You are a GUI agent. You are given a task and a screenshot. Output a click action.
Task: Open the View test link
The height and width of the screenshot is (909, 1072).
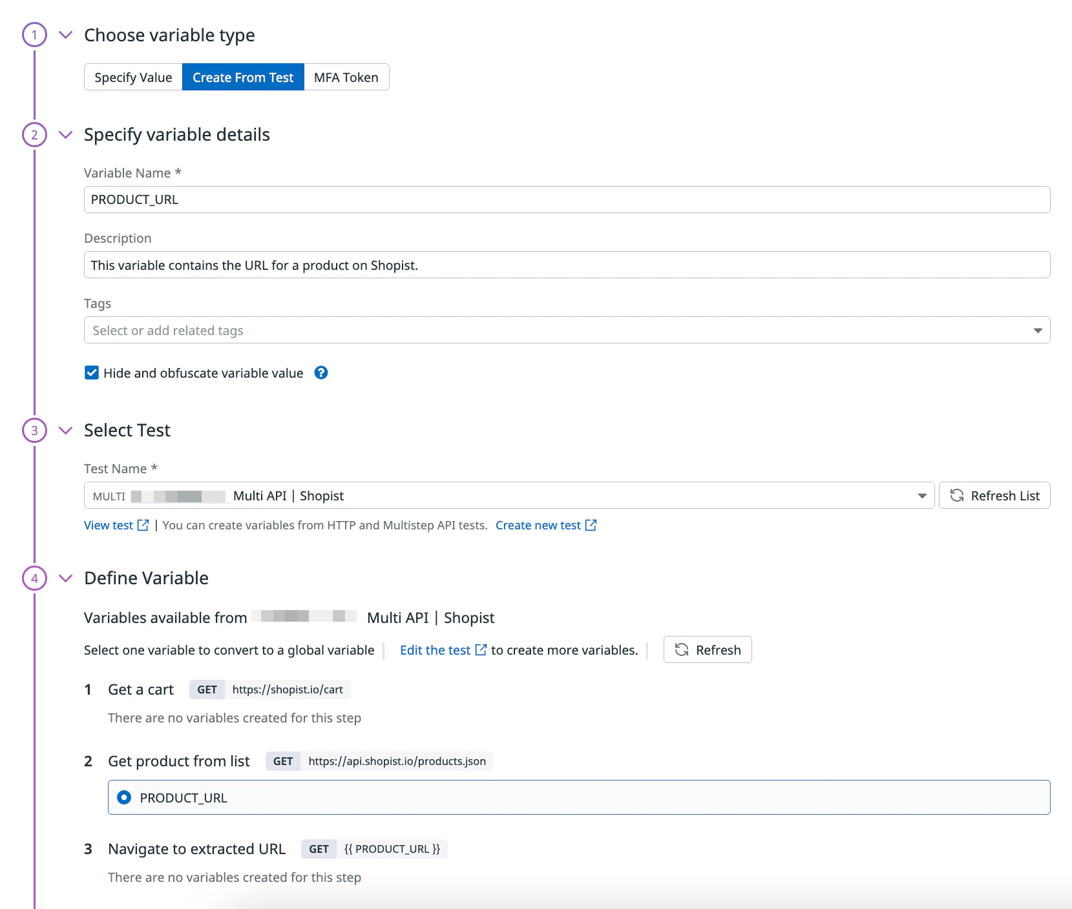coord(109,525)
